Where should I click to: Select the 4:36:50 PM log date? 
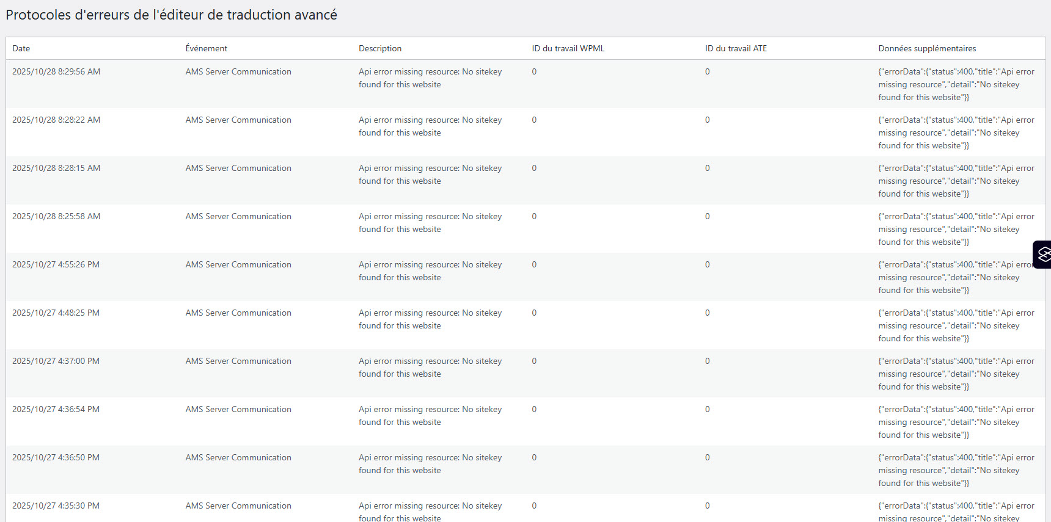click(x=56, y=457)
